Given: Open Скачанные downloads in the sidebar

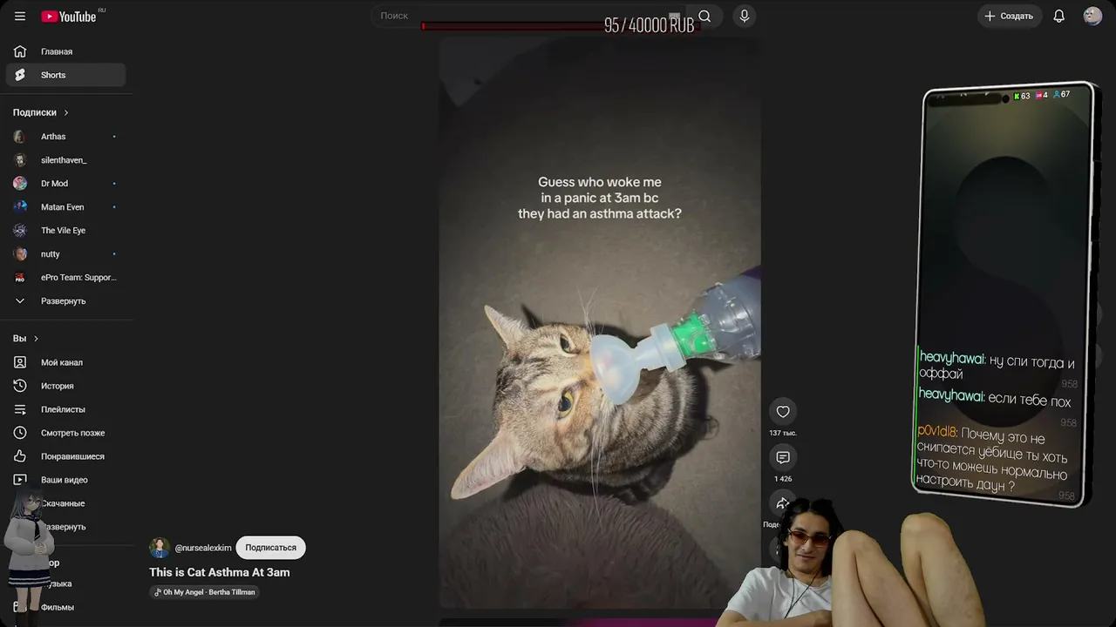Looking at the screenshot, I should click(66, 503).
